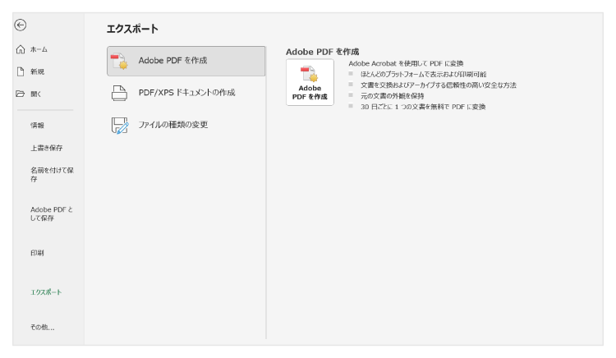Image resolution: width=616 pixels, height=358 pixels.
Task: Open the 情報 page
Action: pyautogui.click(x=37, y=126)
